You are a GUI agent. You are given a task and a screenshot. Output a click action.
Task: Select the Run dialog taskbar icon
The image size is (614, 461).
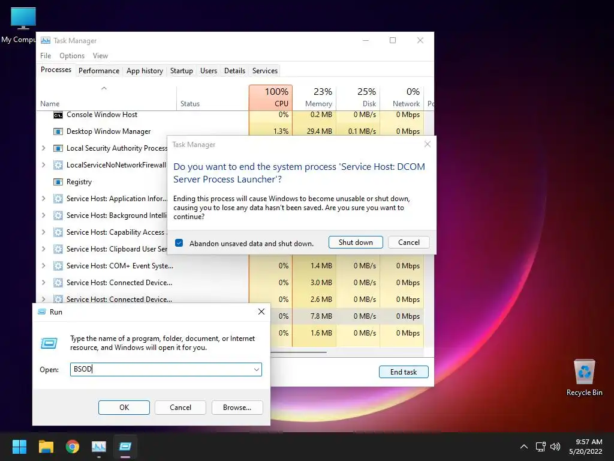coord(125,447)
